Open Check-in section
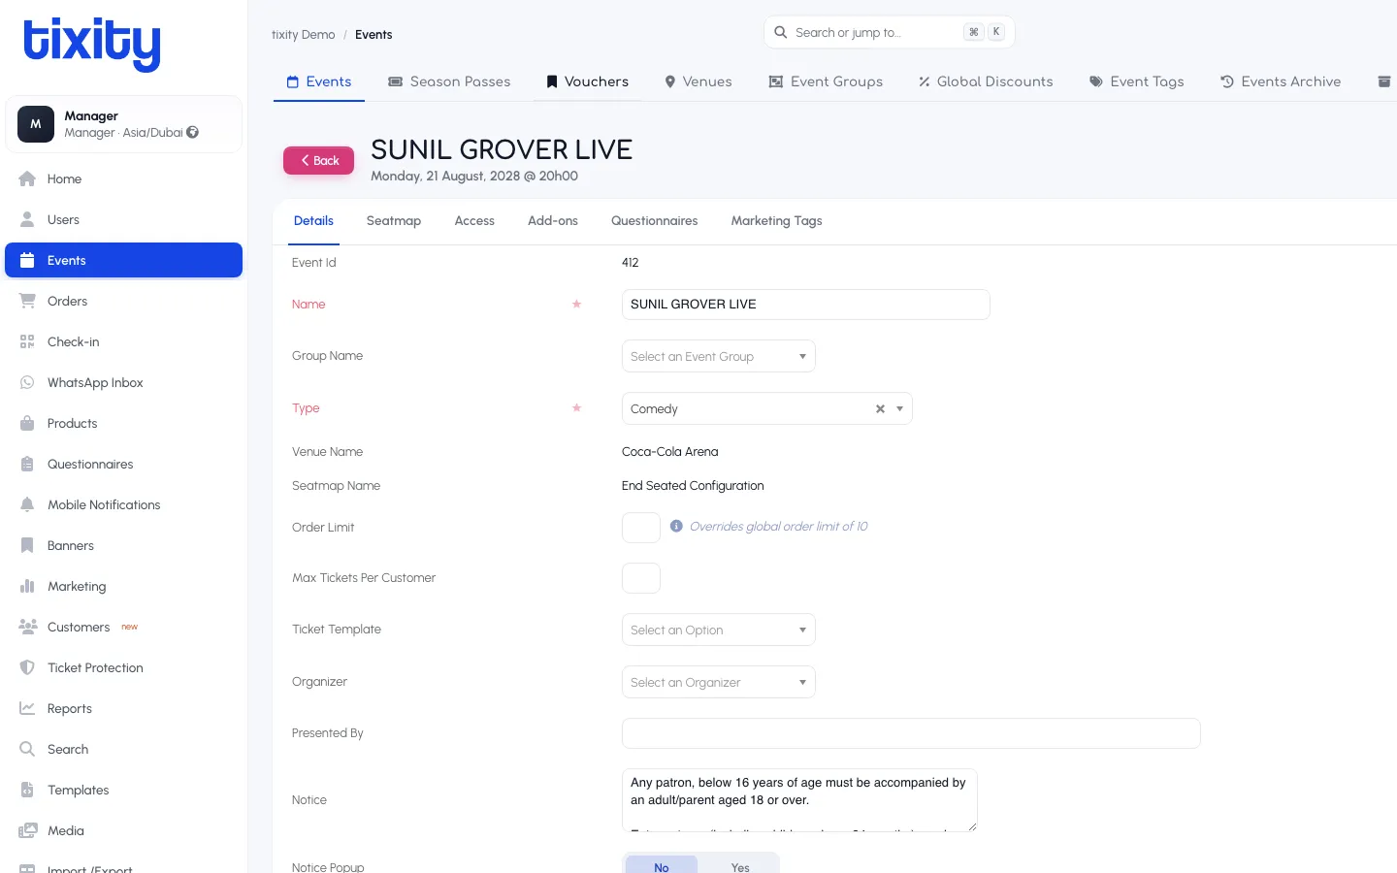The height and width of the screenshot is (873, 1397). click(x=123, y=341)
